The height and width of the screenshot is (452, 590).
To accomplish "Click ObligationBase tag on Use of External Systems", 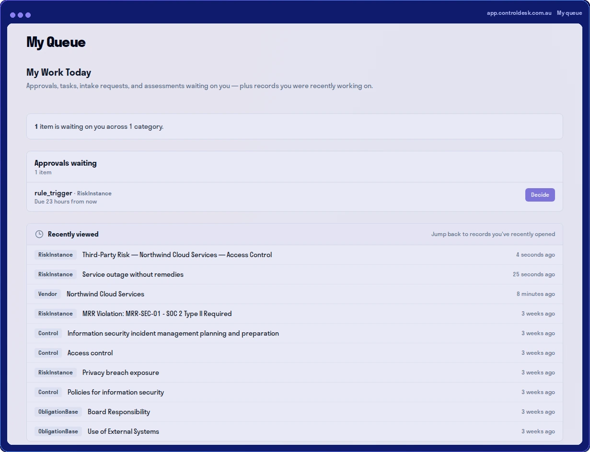I will [x=58, y=431].
